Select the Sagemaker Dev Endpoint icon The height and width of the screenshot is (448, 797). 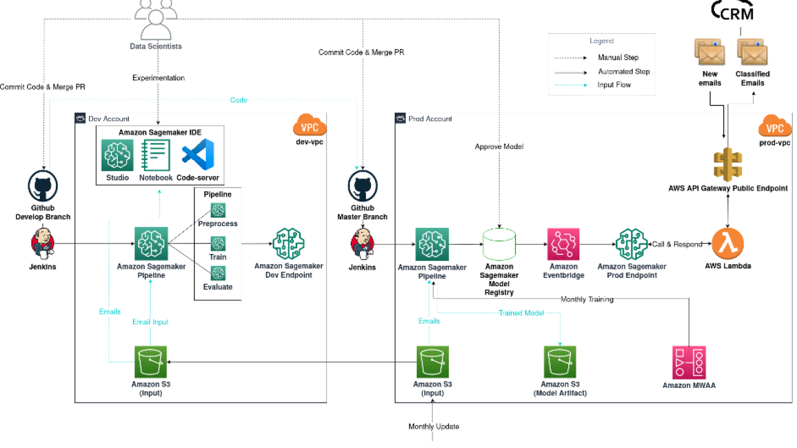point(289,243)
